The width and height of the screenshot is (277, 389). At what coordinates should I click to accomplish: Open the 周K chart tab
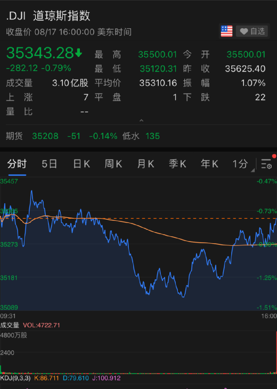(x=113, y=164)
